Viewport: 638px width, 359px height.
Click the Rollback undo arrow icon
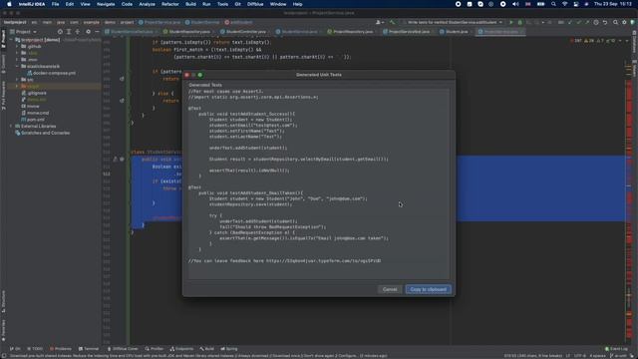coord(605,22)
